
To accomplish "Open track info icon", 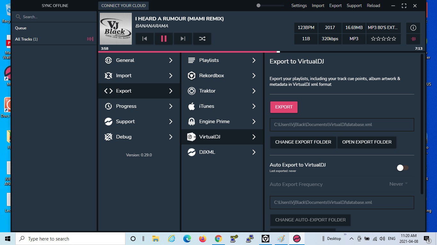I will pyautogui.click(x=413, y=28).
